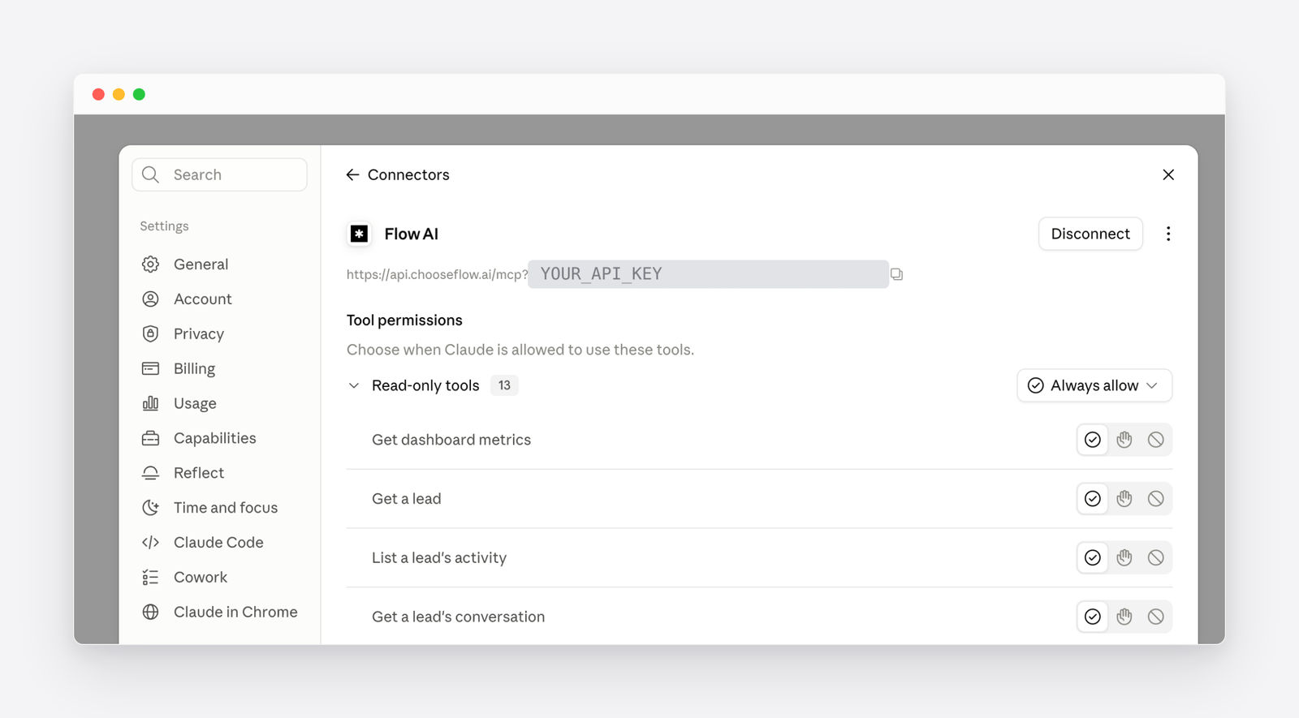The height and width of the screenshot is (718, 1299).
Task: Click the 'Tool permissions' heading
Action: 404,320
